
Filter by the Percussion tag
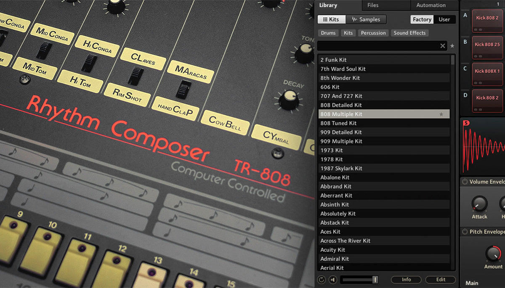click(373, 33)
